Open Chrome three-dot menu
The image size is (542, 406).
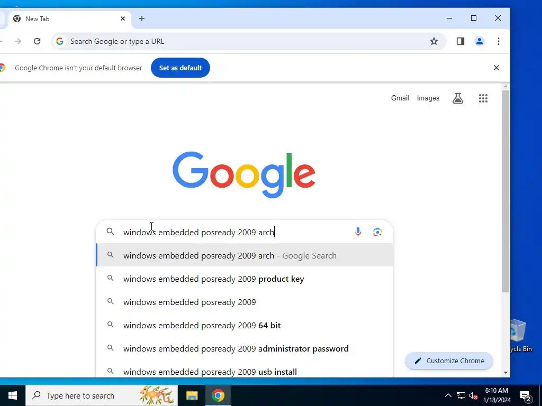(x=498, y=41)
